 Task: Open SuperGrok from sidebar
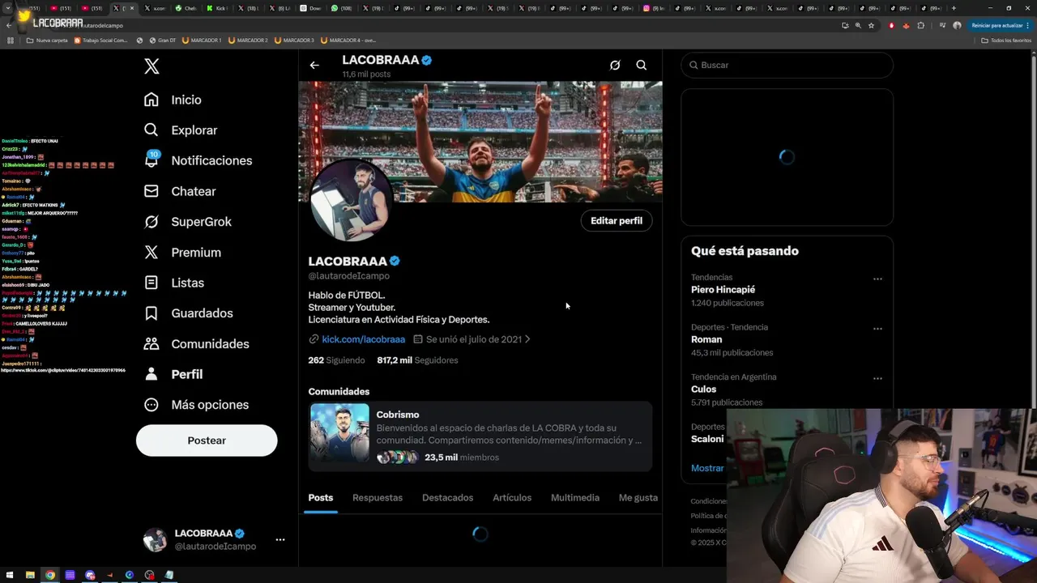187,222
